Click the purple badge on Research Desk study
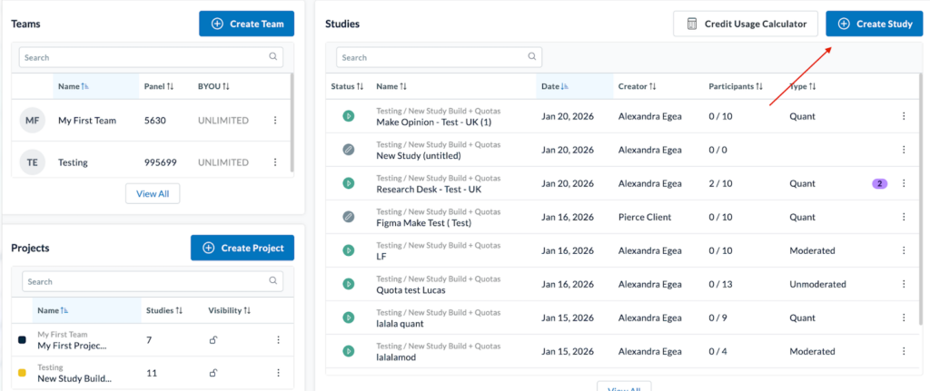 [x=879, y=183]
